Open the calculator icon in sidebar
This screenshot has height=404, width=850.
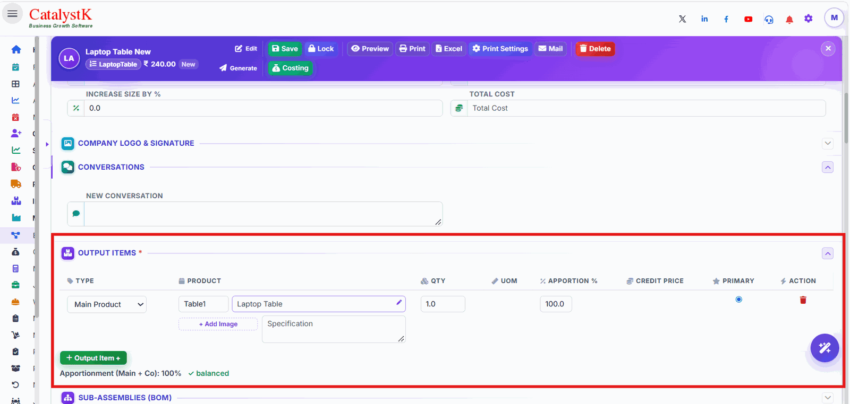pos(15,268)
